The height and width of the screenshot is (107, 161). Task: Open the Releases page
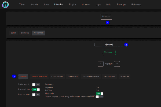coord(136,5)
